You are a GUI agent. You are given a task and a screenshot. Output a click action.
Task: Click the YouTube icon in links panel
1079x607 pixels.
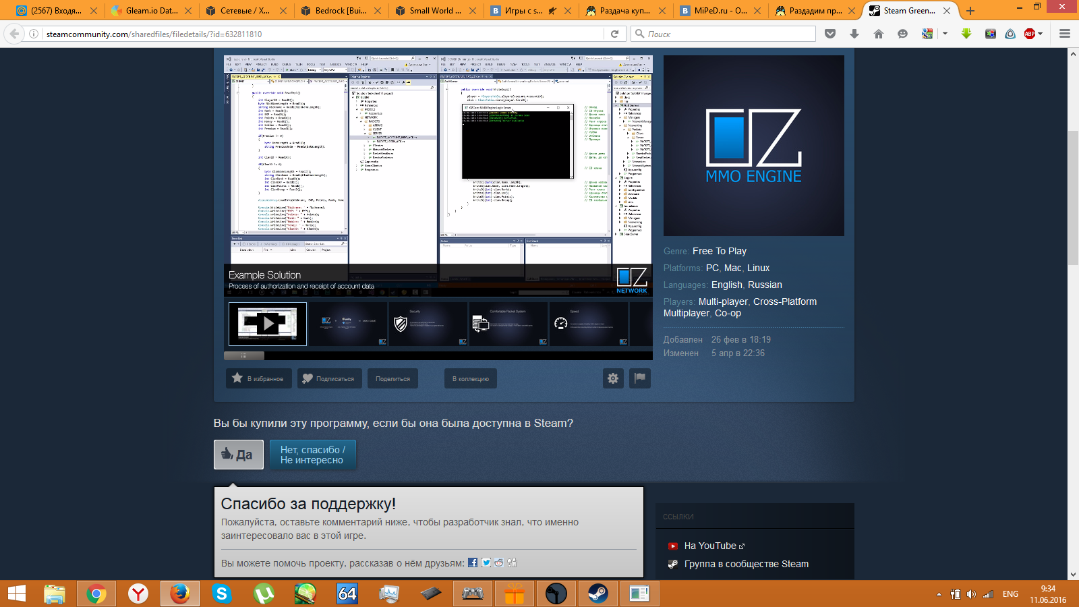(x=673, y=546)
